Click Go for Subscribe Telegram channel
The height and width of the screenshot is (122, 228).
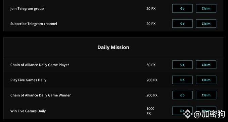182,24
